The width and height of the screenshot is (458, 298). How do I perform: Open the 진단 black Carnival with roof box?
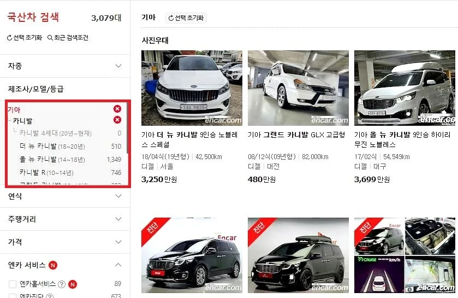(298, 255)
